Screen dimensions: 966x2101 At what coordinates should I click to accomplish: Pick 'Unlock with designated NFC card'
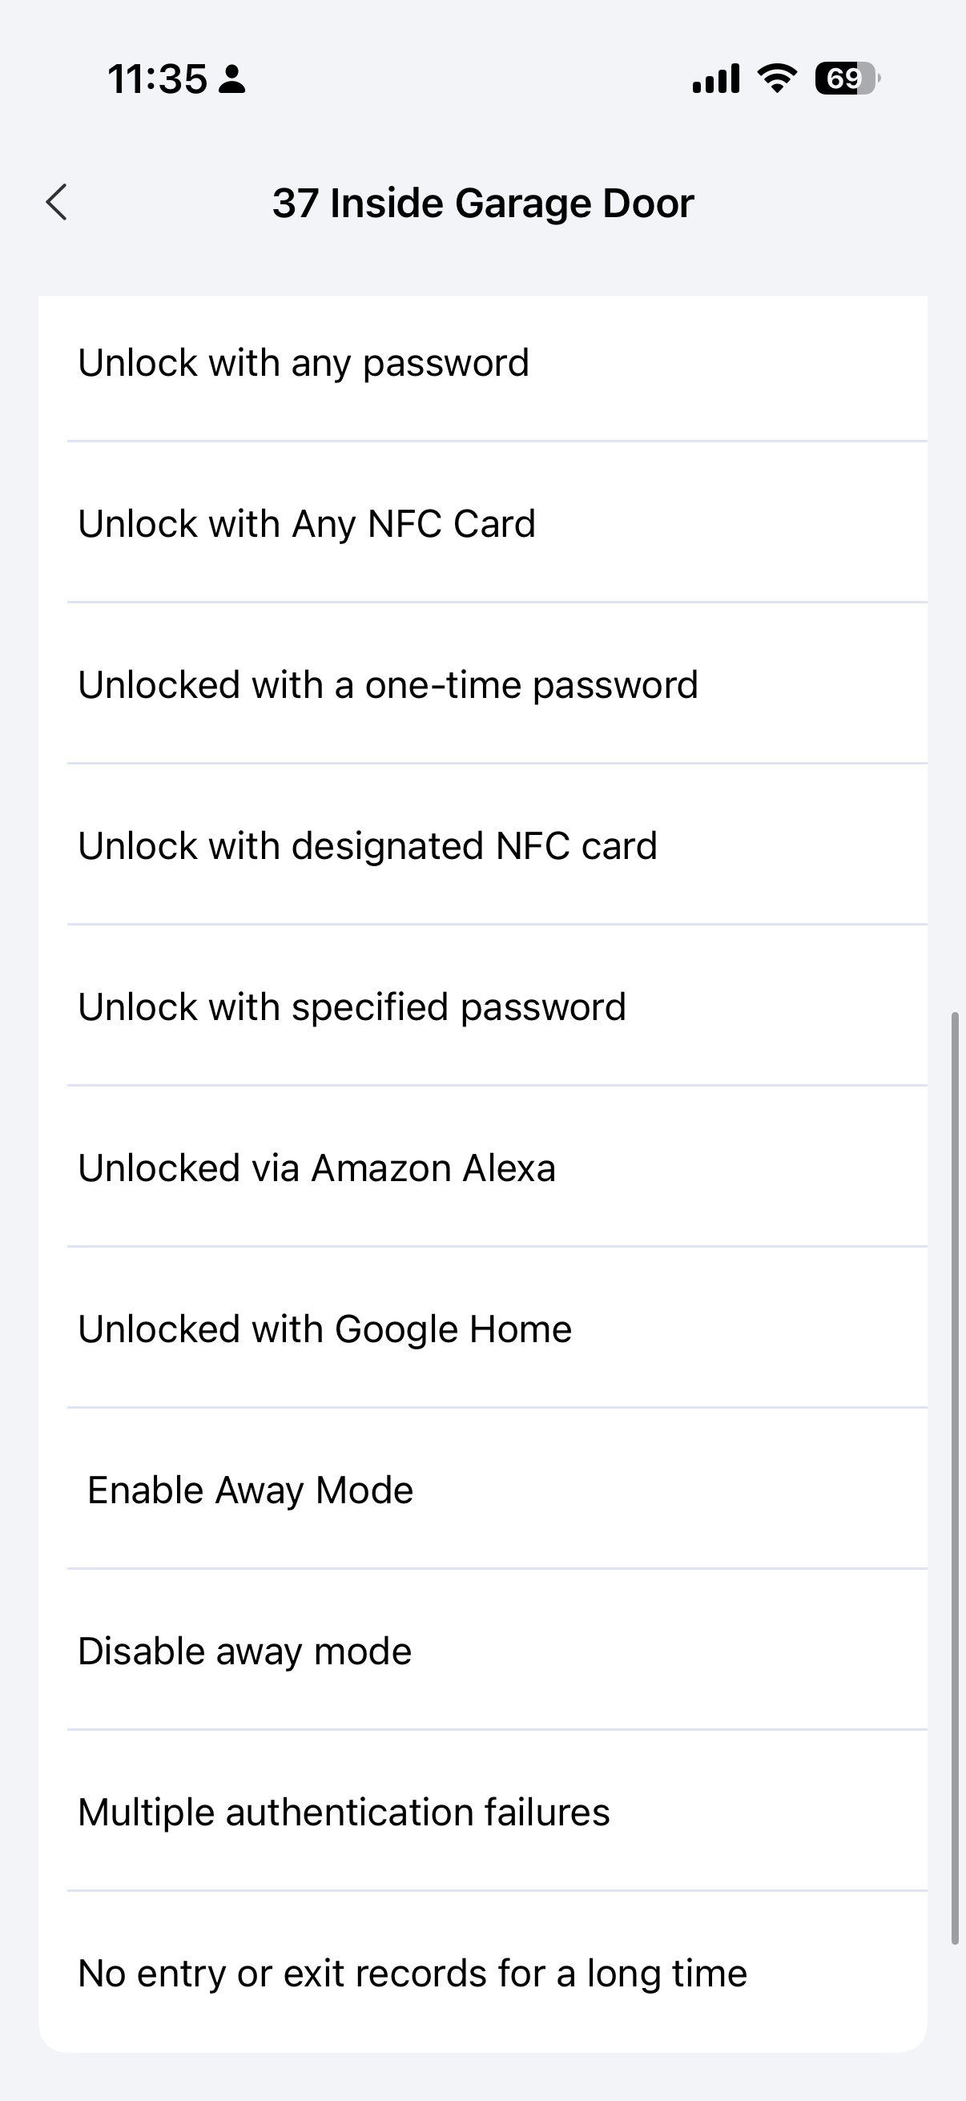click(x=368, y=846)
